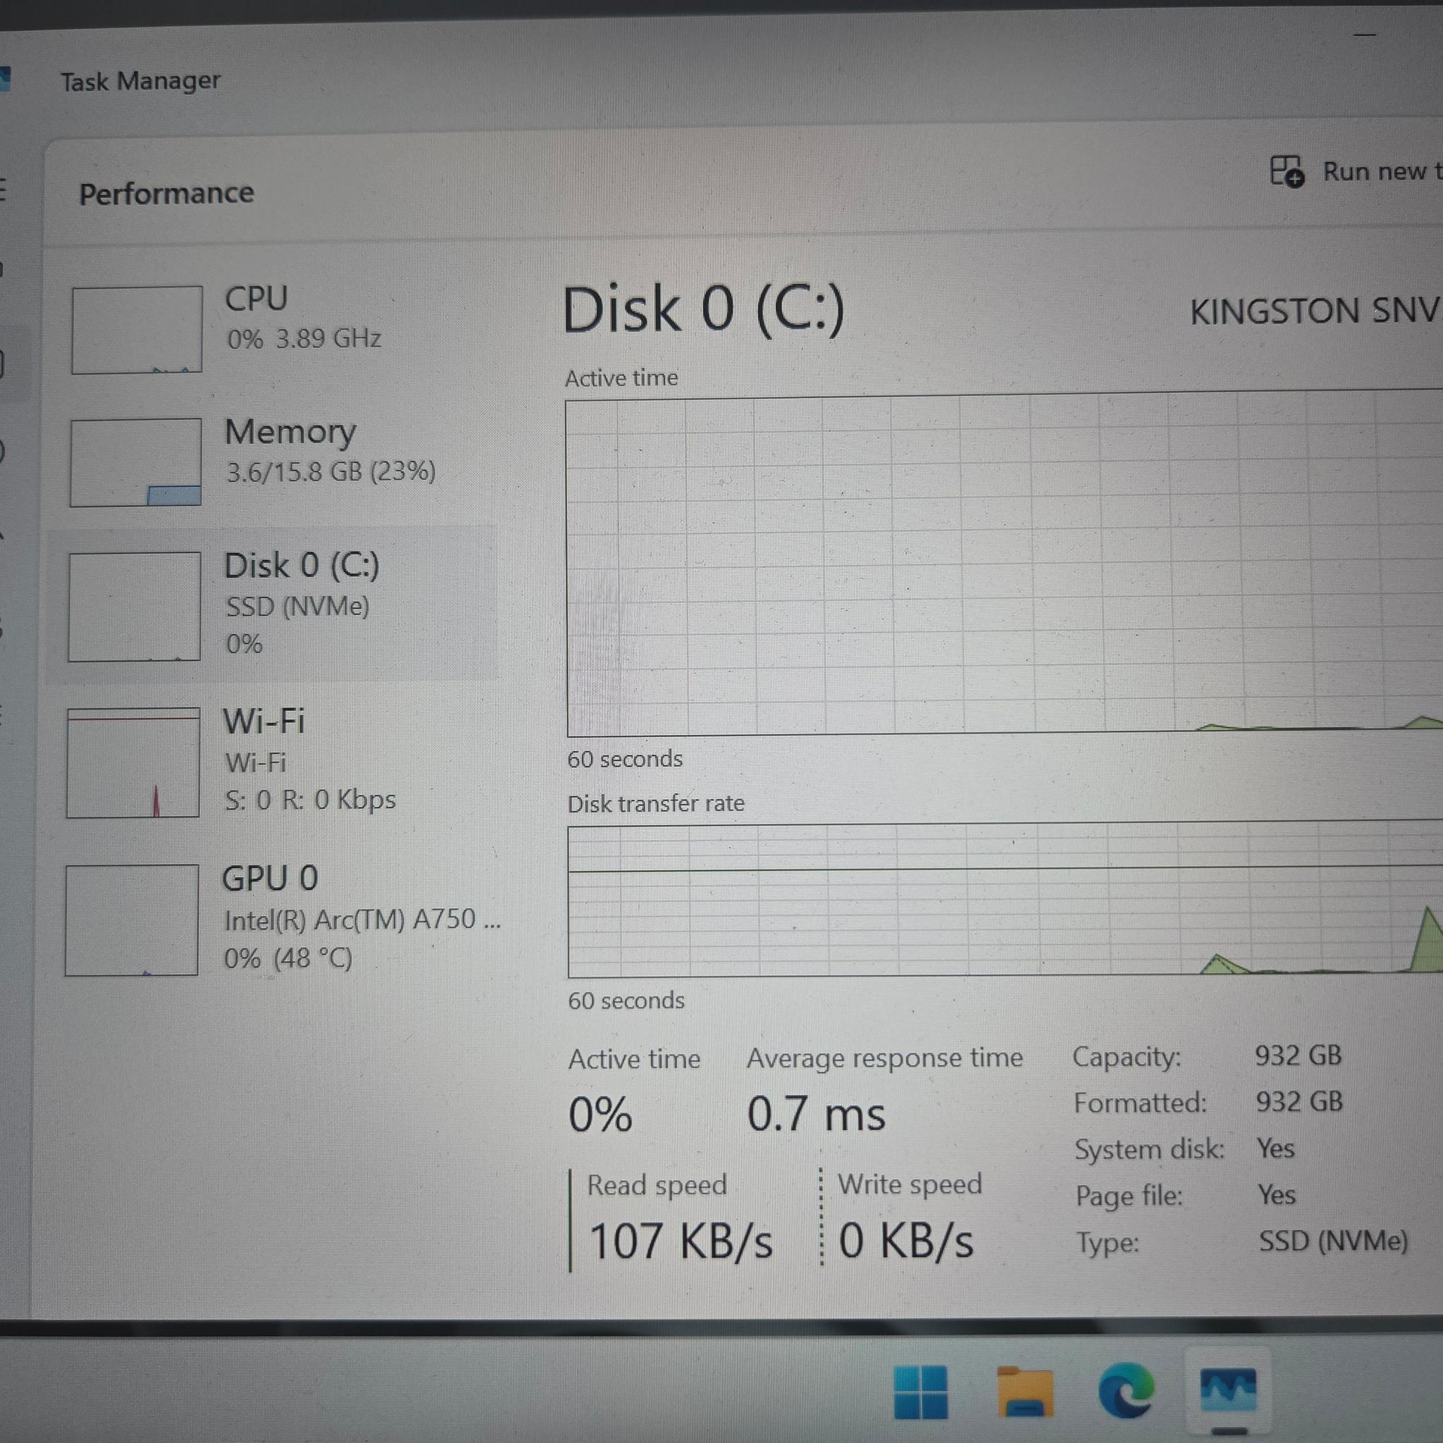Click the Page file Yes value

tap(1277, 1194)
